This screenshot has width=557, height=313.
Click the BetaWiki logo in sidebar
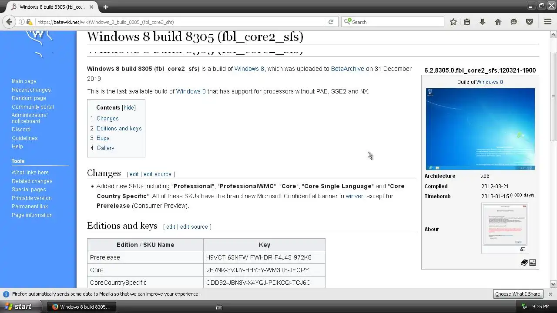tap(39, 43)
